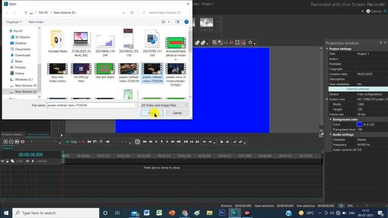Pin the Properties window
The image size is (388, 218).
(x=381, y=43)
